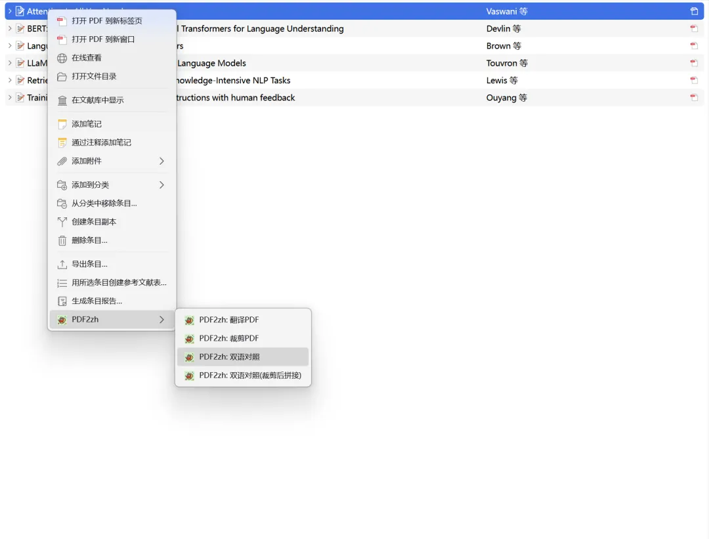
Task: Click the plugin icon beside 双语对照(裁剪后拼接)
Action: coord(190,376)
